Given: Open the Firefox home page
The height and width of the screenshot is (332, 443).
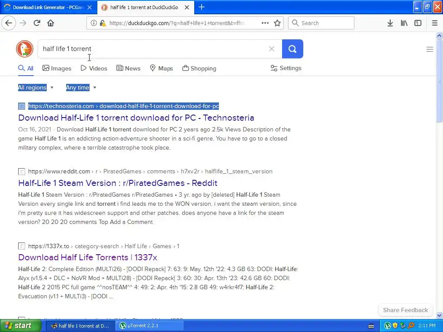Looking at the screenshot, I should [x=51, y=23].
